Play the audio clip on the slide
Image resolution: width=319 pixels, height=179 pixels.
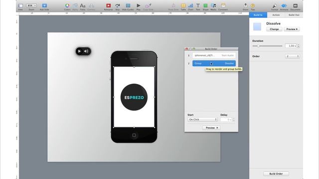(79, 51)
